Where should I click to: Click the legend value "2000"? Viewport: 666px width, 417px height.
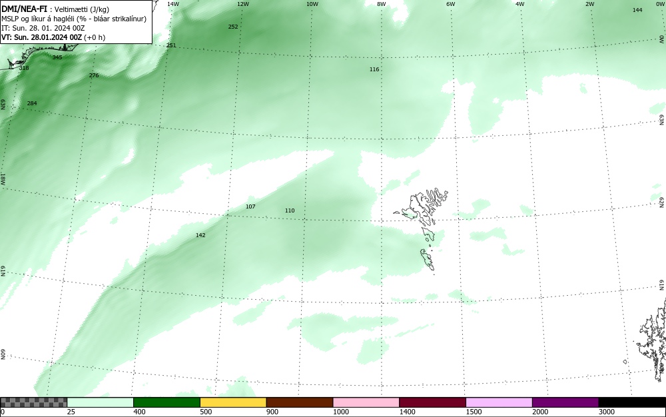tap(540, 412)
